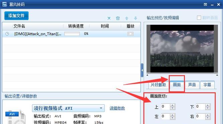This screenshot has height=124, width=223.
Task: Open the title bar menu dropdown icon
Action: (205, 4)
